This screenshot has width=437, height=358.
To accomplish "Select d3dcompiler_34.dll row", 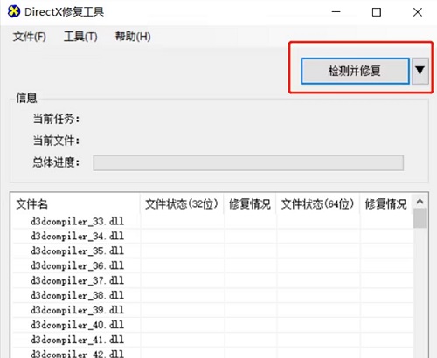I will click(212, 236).
